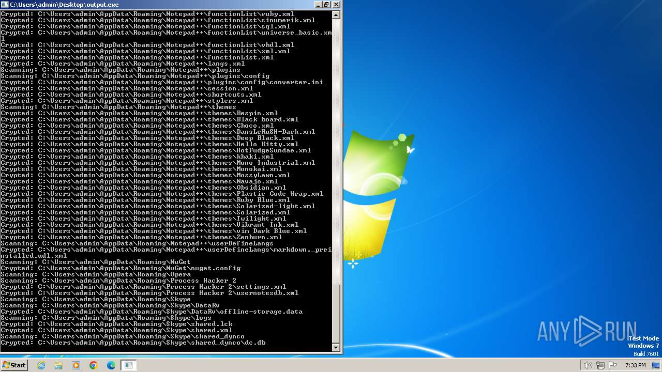Click the line ending plugins\config\converter.ini
Screen dimensions: 662x372
point(162,82)
